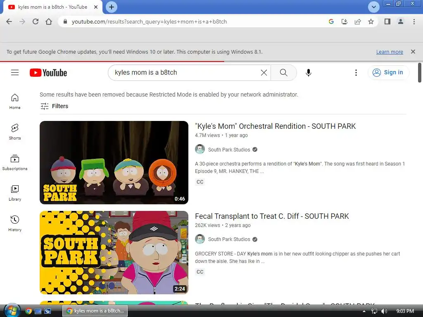Click the CC badge on Orchestral Rendition
Screen dimensions: 423x317
200,182
